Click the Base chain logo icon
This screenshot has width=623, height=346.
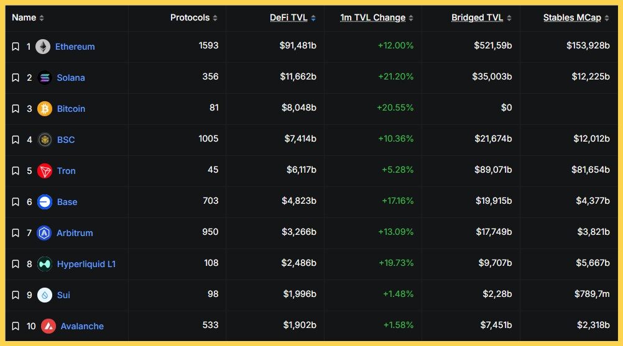[x=45, y=202]
